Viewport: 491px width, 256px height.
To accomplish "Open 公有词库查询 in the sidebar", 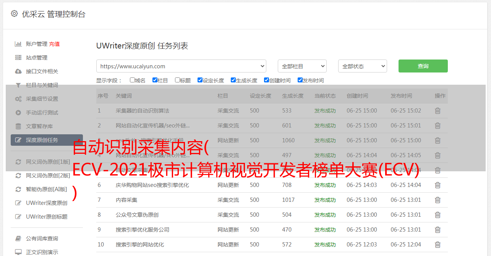I will pyautogui.click(x=42, y=238).
